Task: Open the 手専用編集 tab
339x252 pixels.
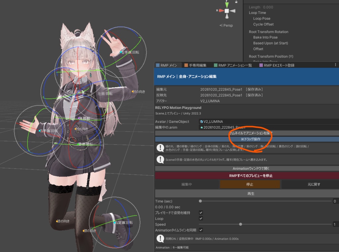Action: tap(195, 65)
